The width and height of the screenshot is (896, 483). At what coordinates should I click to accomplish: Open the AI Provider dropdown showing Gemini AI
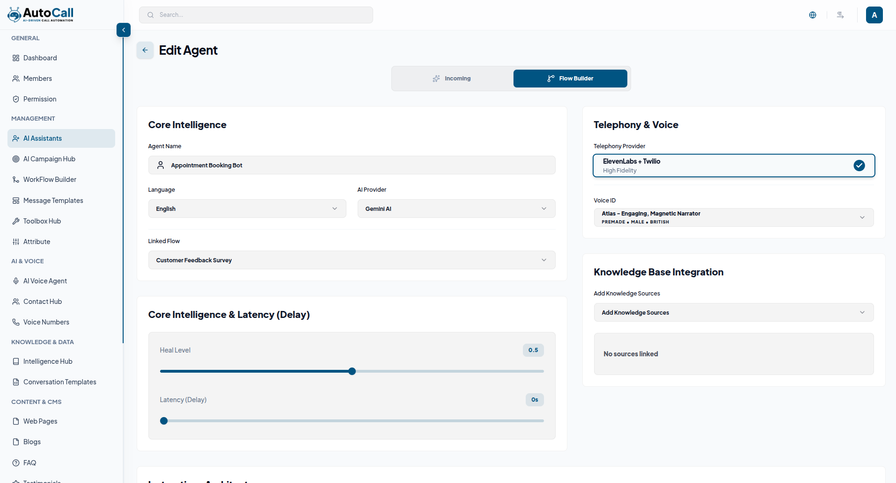tap(456, 209)
